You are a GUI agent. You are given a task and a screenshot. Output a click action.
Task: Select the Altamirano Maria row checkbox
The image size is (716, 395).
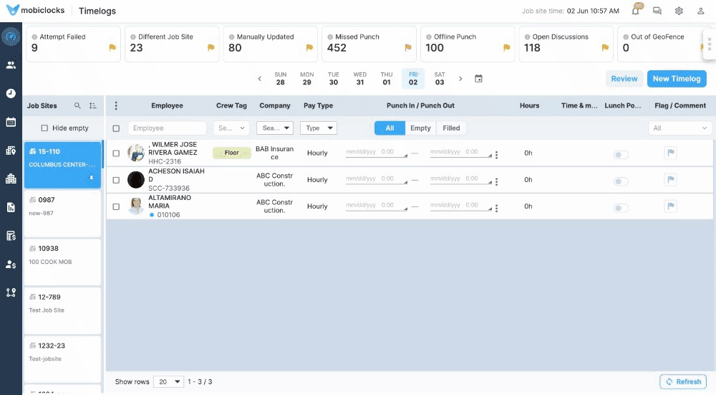116,206
